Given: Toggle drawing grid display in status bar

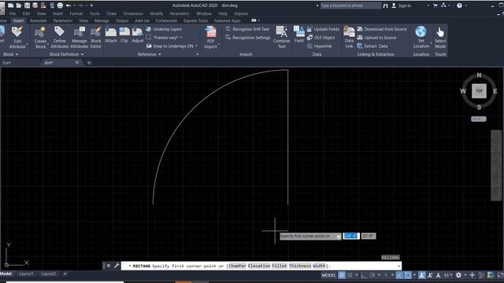Looking at the screenshot, I should tap(342, 275).
